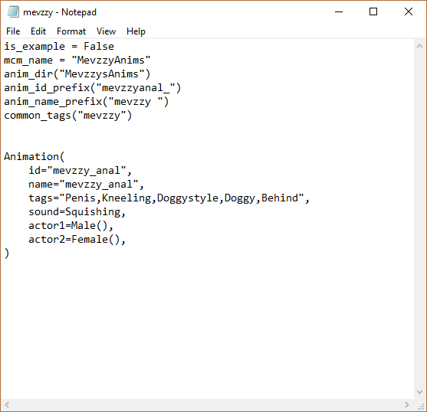Click the id="mevzzy_anal" line

click(80, 171)
